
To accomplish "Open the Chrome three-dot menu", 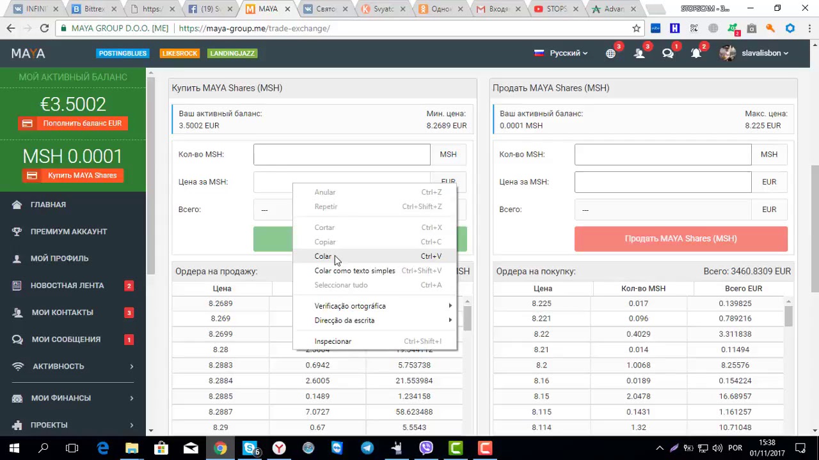I will (808, 28).
